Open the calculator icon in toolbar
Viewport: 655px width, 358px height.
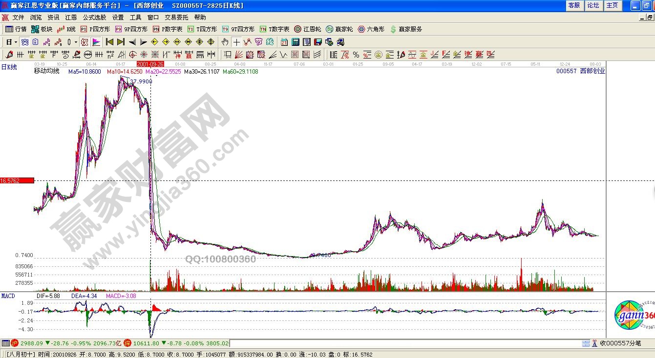pyautogui.click(x=296, y=42)
